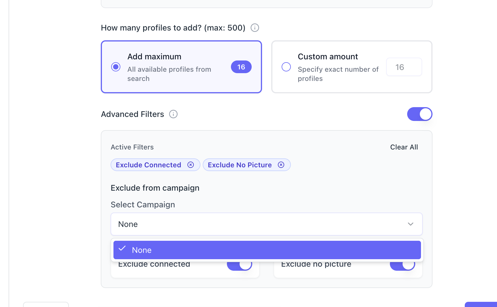Click the custom amount number field
This screenshot has height=307, width=497.
404,67
